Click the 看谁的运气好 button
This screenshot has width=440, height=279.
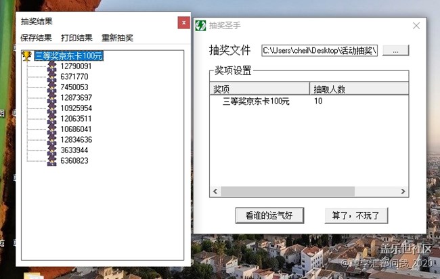pyautogui.click(x=269, y=215)
